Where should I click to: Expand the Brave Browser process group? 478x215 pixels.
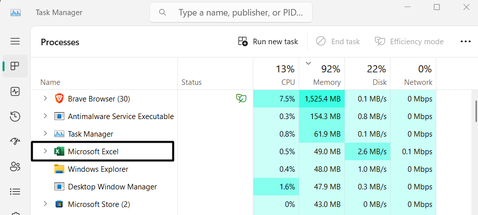[x=45, y=98]
